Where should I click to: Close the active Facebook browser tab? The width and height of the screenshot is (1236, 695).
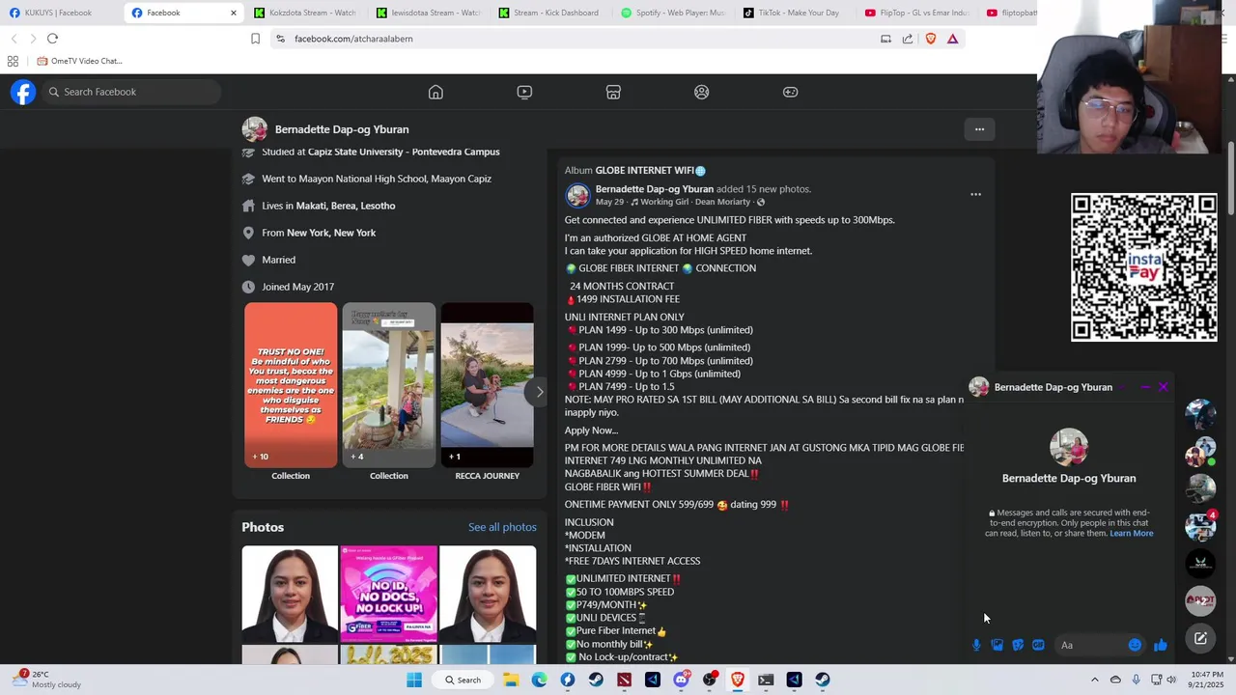(233, 13)
